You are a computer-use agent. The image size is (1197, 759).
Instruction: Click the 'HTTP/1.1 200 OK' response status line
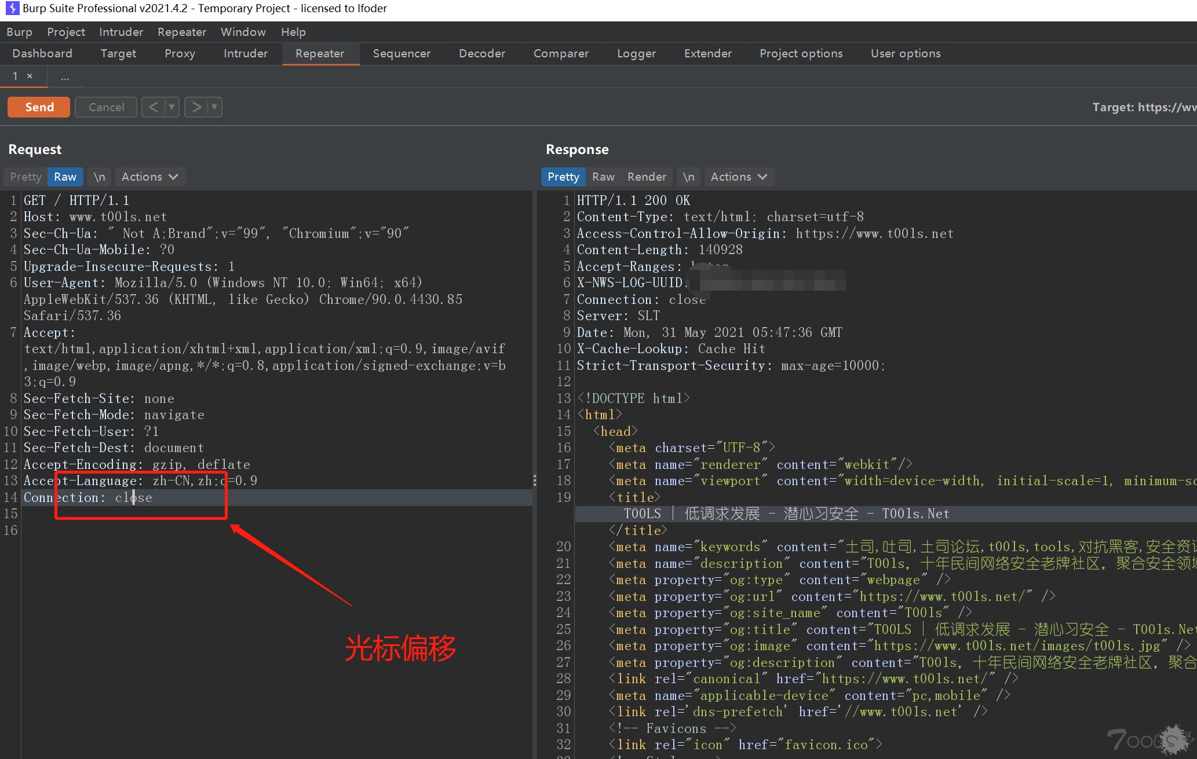click(633, 200)
